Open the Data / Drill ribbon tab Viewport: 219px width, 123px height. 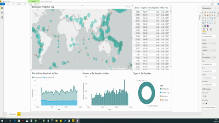tap(36, 4)
